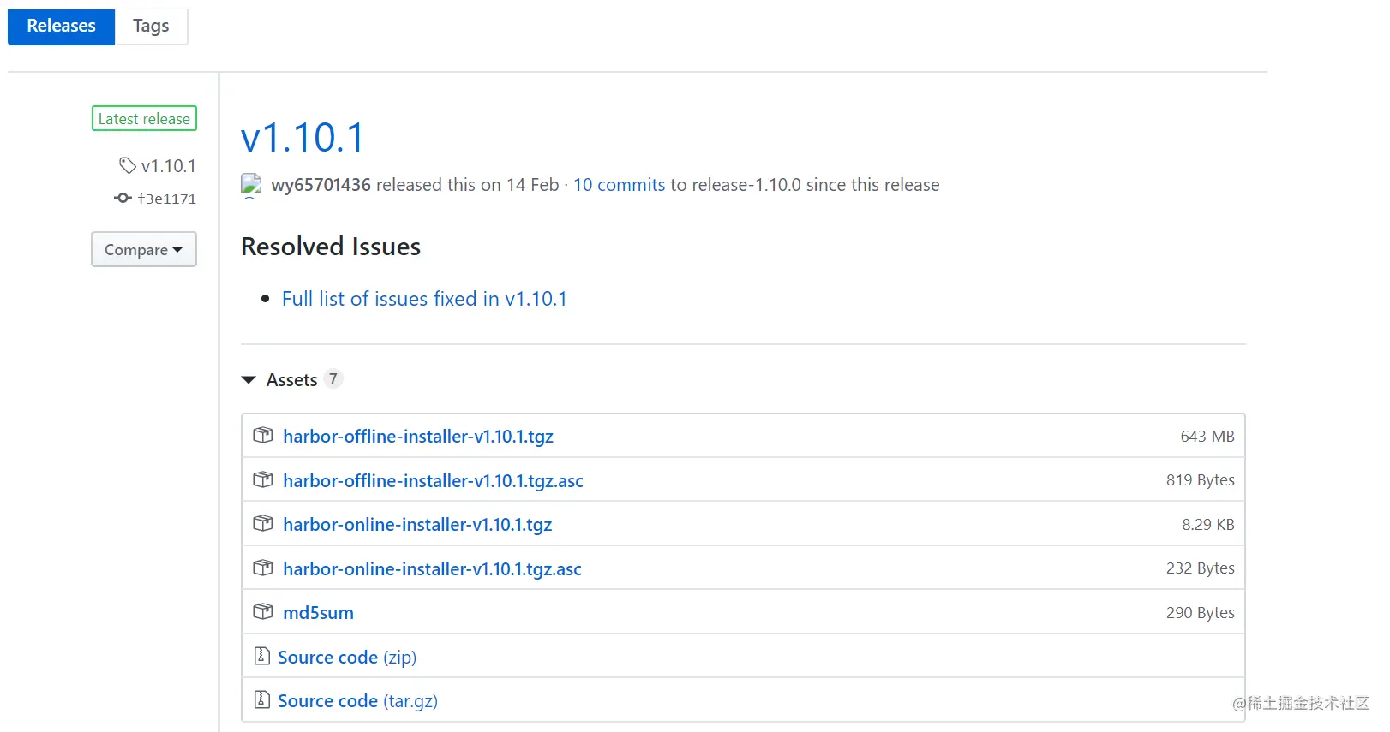This screenshot has height=732, width=1390.
Task: Open the Tags tab
Action: pos(151,26)
